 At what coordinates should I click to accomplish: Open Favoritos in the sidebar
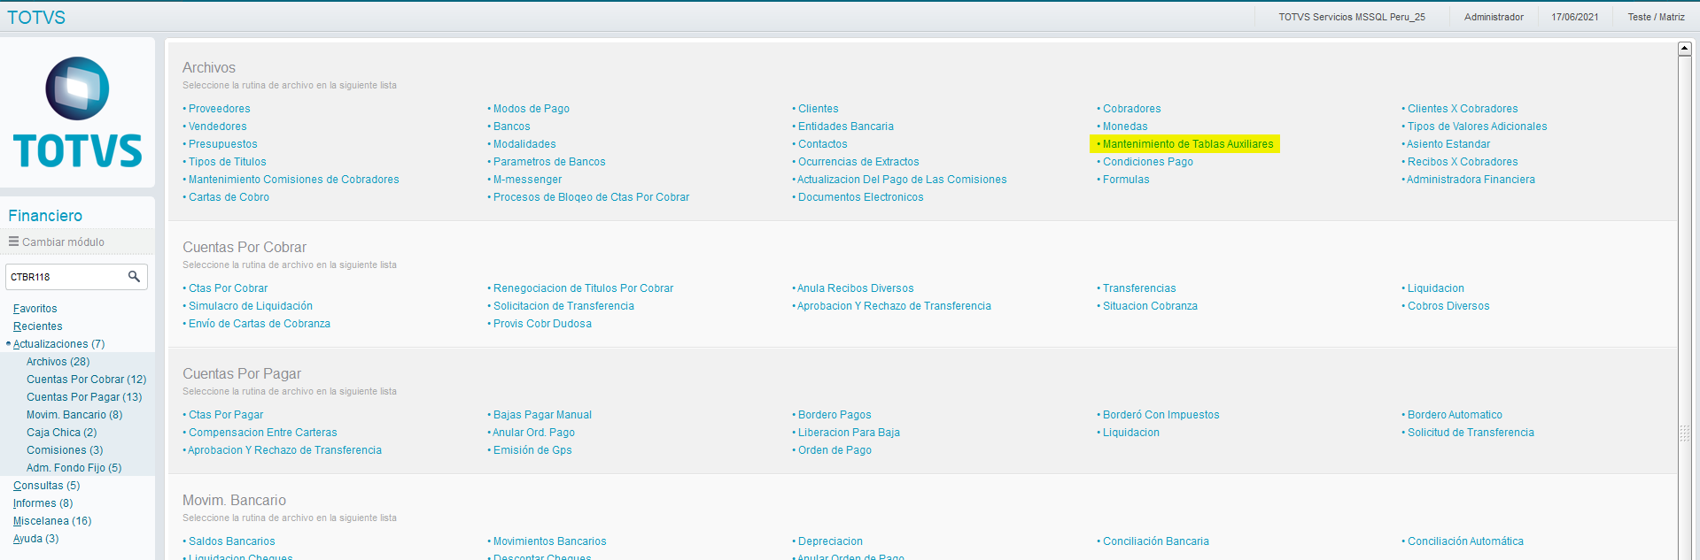coord(35,309)
